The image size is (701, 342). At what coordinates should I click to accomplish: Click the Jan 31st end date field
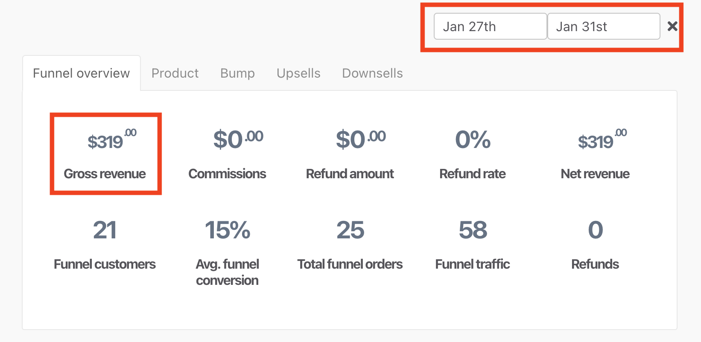[x=603, y=26]
